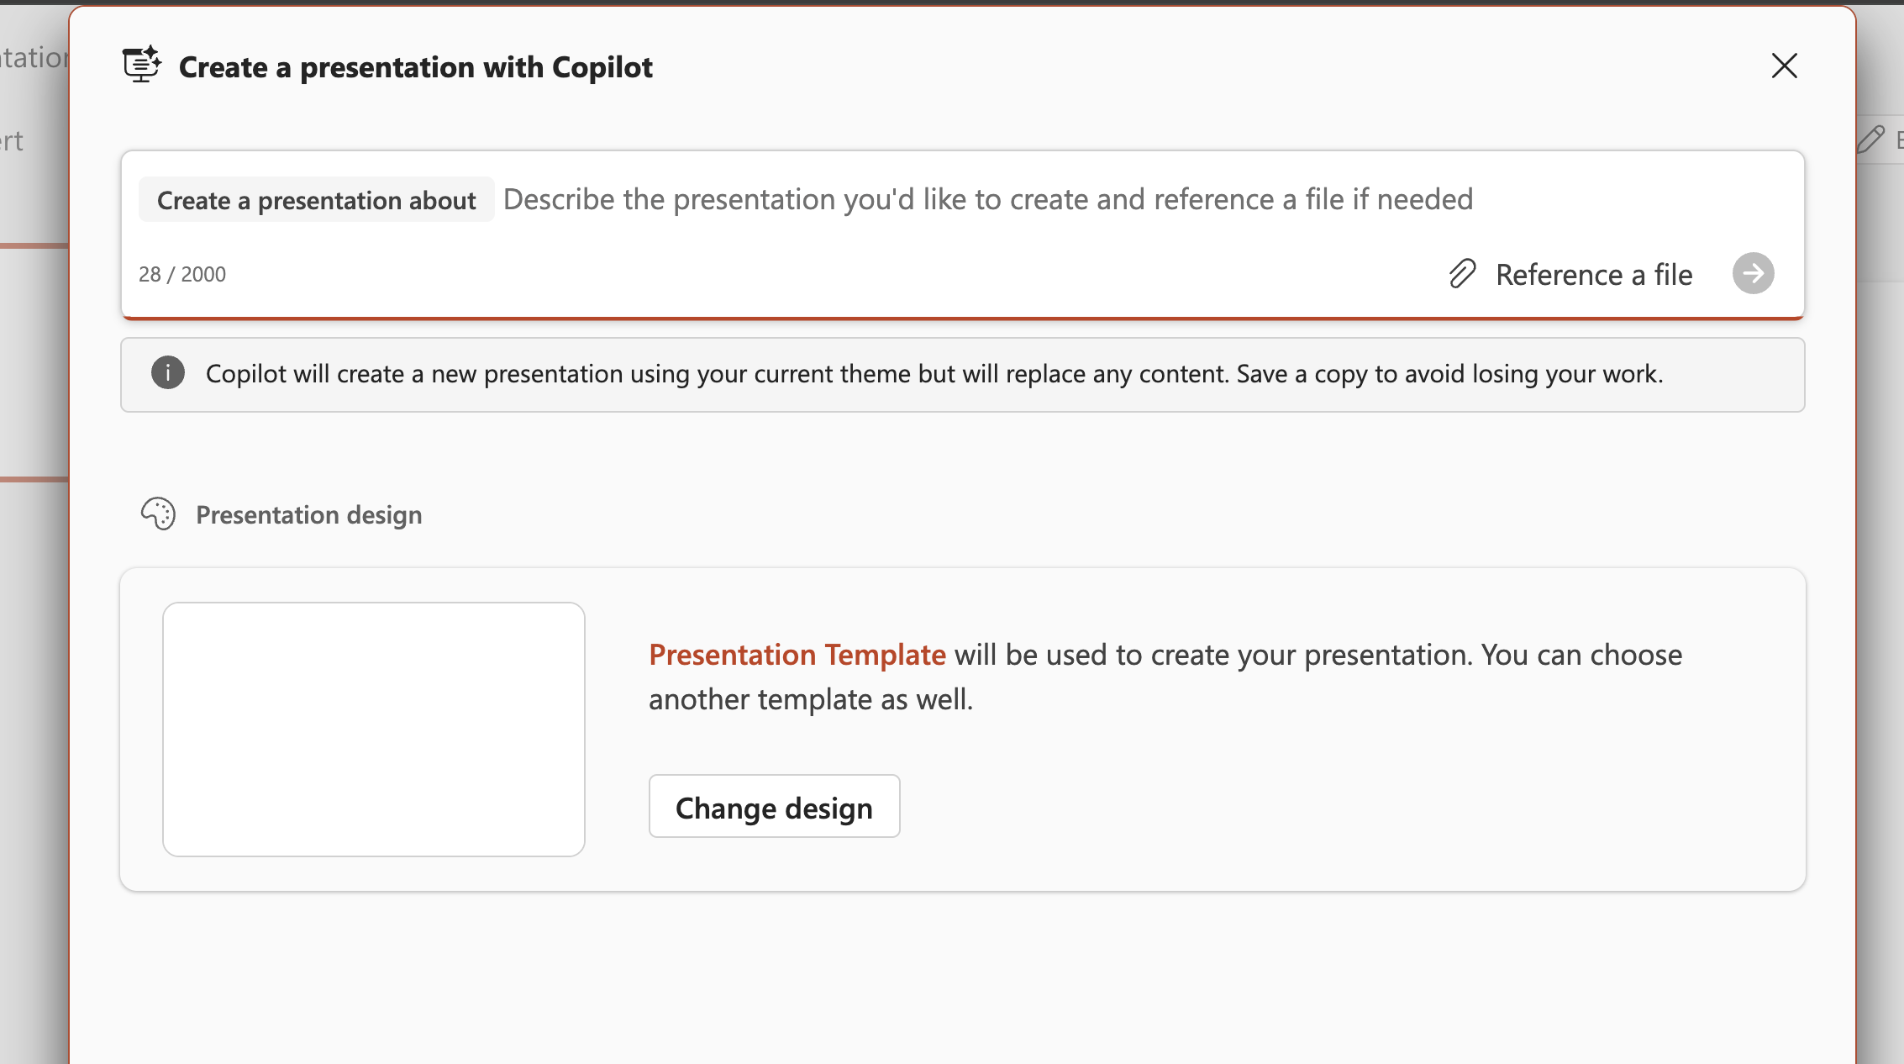Viewport: 1904px width, 1064px height.
Task: Click the paperclip Reference a file icon
Action: click(x=1462, y=274)
